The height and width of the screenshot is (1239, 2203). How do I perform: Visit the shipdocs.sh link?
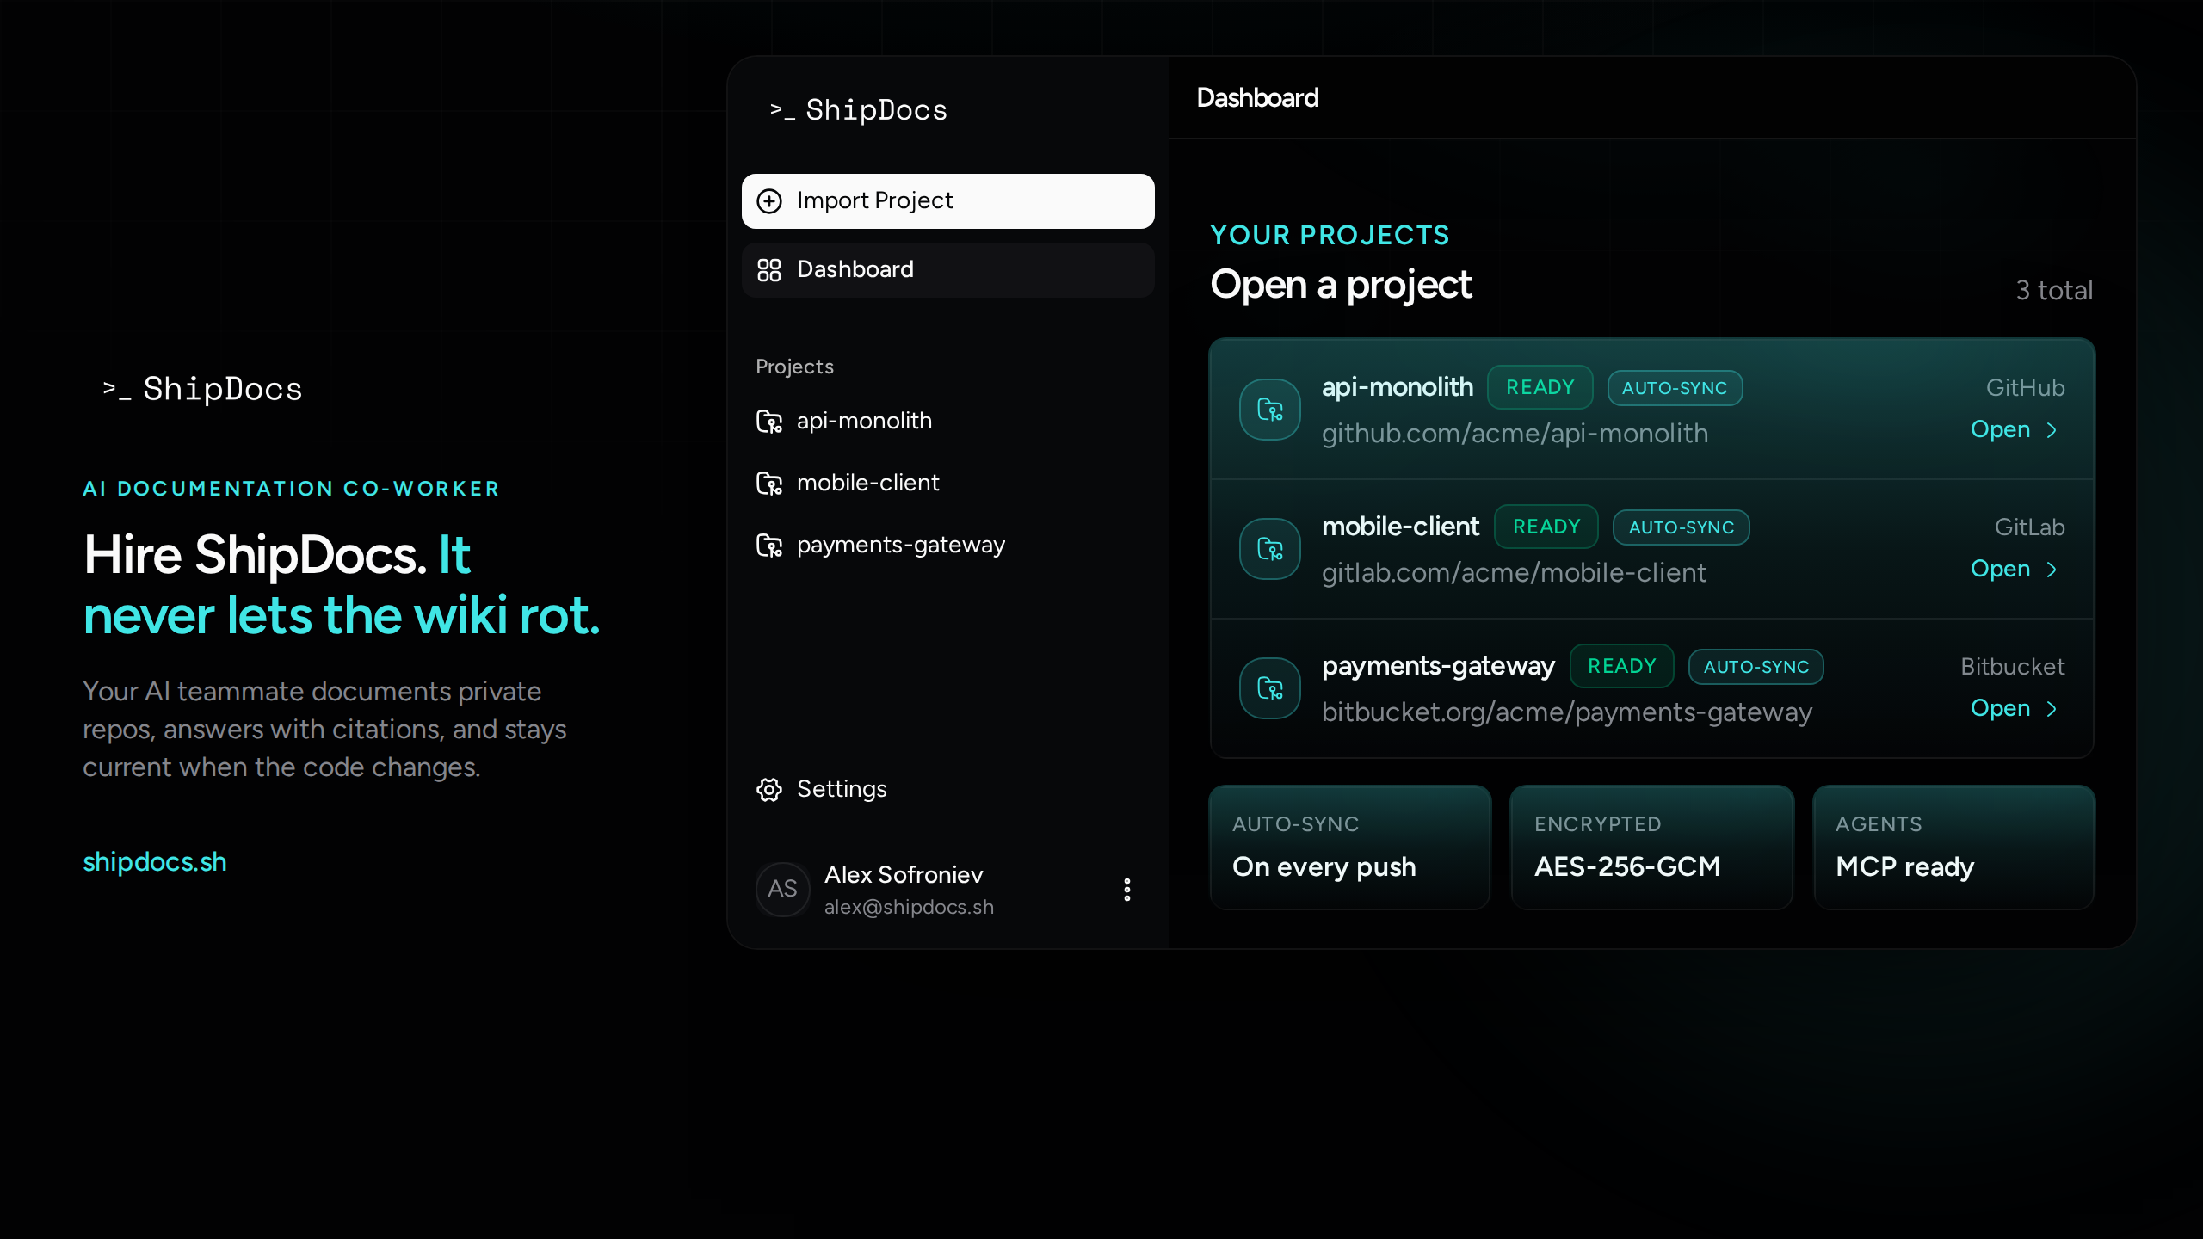click(x=155, y=862)
